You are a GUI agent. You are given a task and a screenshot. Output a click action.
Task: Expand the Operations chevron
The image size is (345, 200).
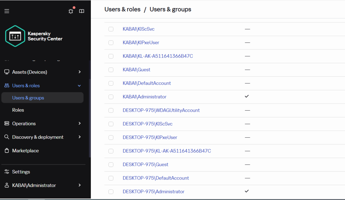(80, 124)
